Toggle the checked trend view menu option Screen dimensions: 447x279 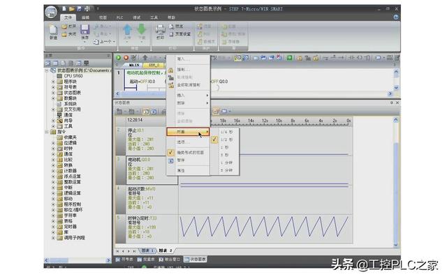click(x=188, y=153)
